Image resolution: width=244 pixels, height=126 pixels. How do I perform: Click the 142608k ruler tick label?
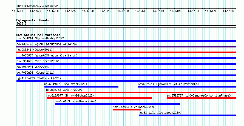(x=53, y=11)
